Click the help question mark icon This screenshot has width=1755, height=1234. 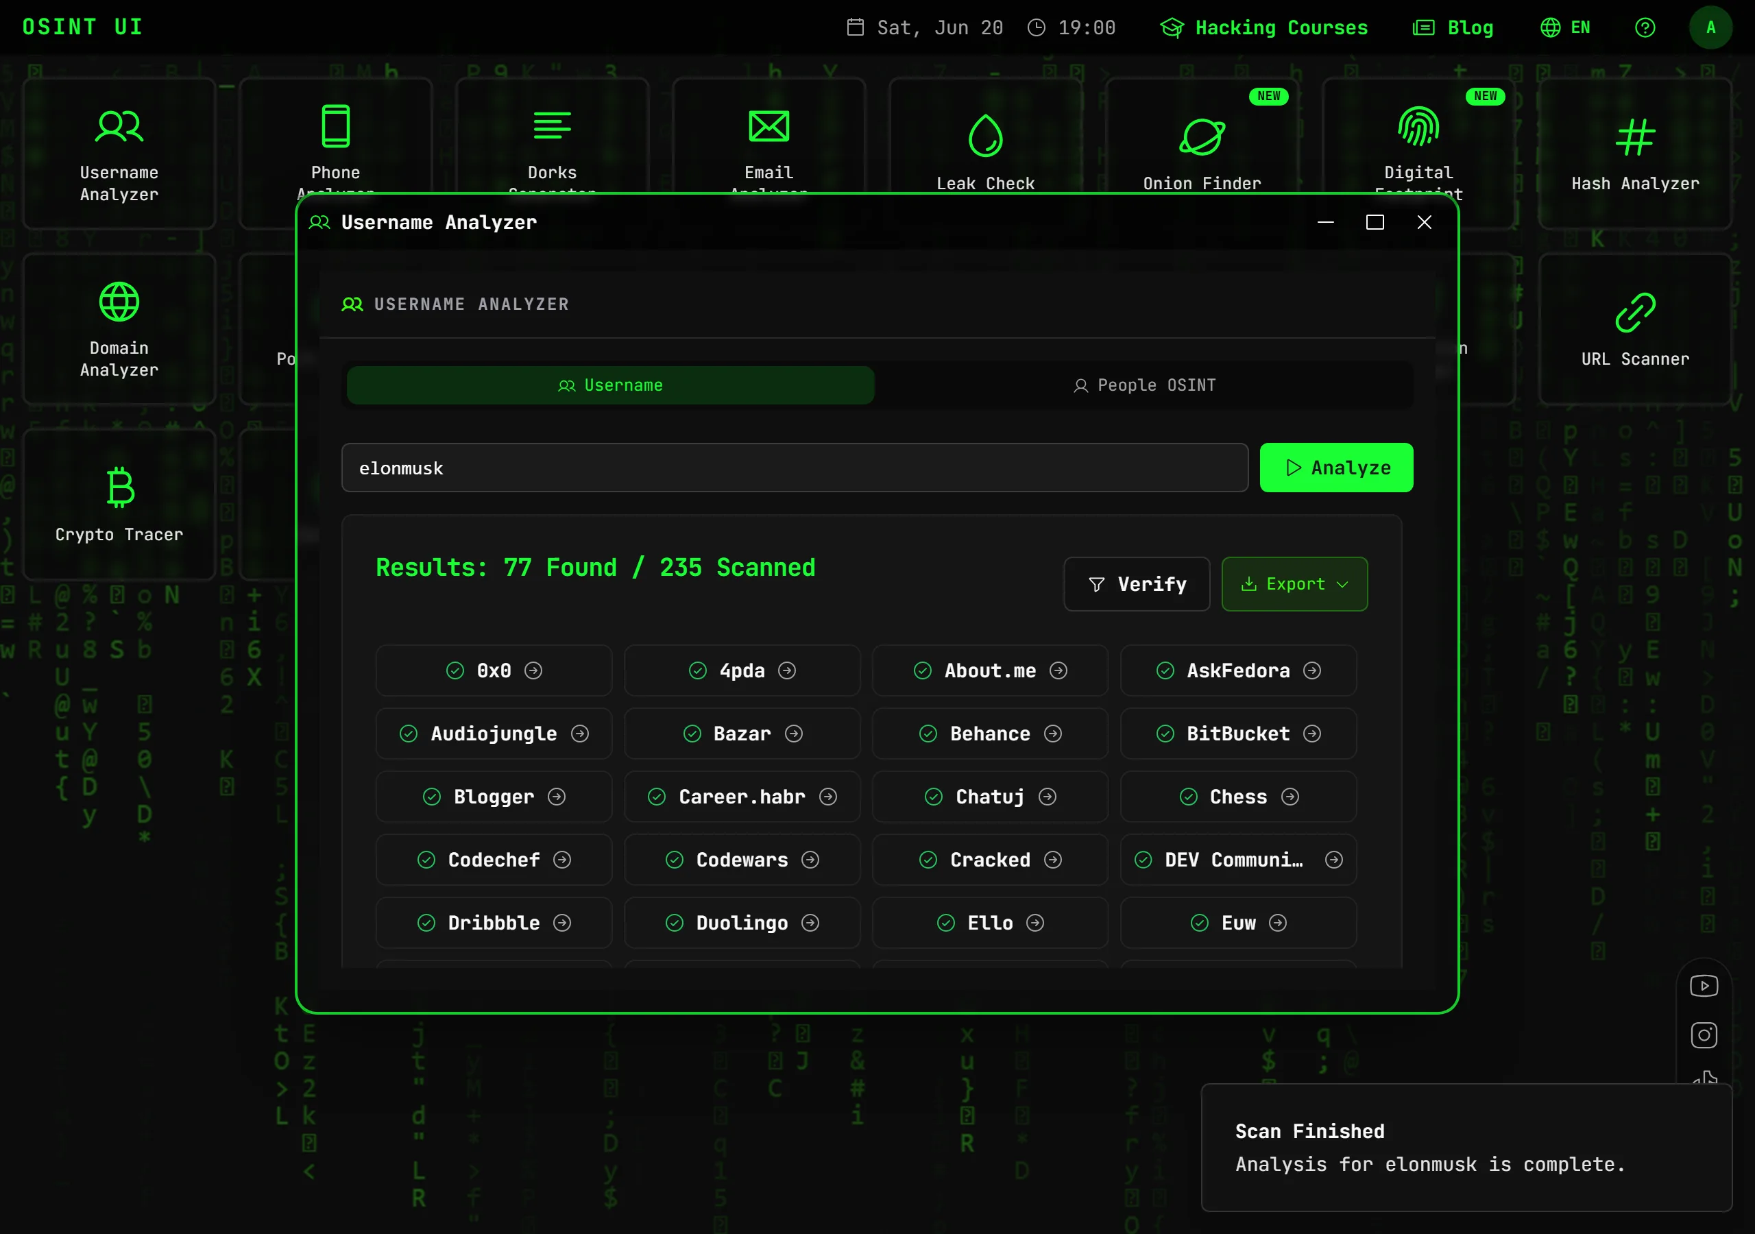pos(1645,27)
